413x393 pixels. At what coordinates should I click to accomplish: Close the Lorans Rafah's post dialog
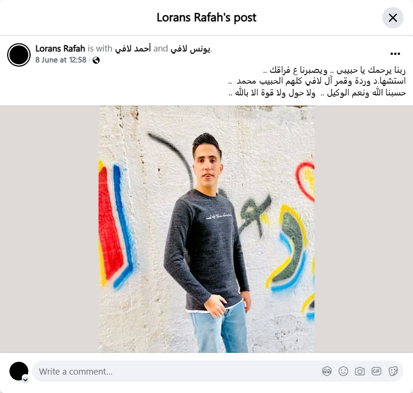click(393, 17)
